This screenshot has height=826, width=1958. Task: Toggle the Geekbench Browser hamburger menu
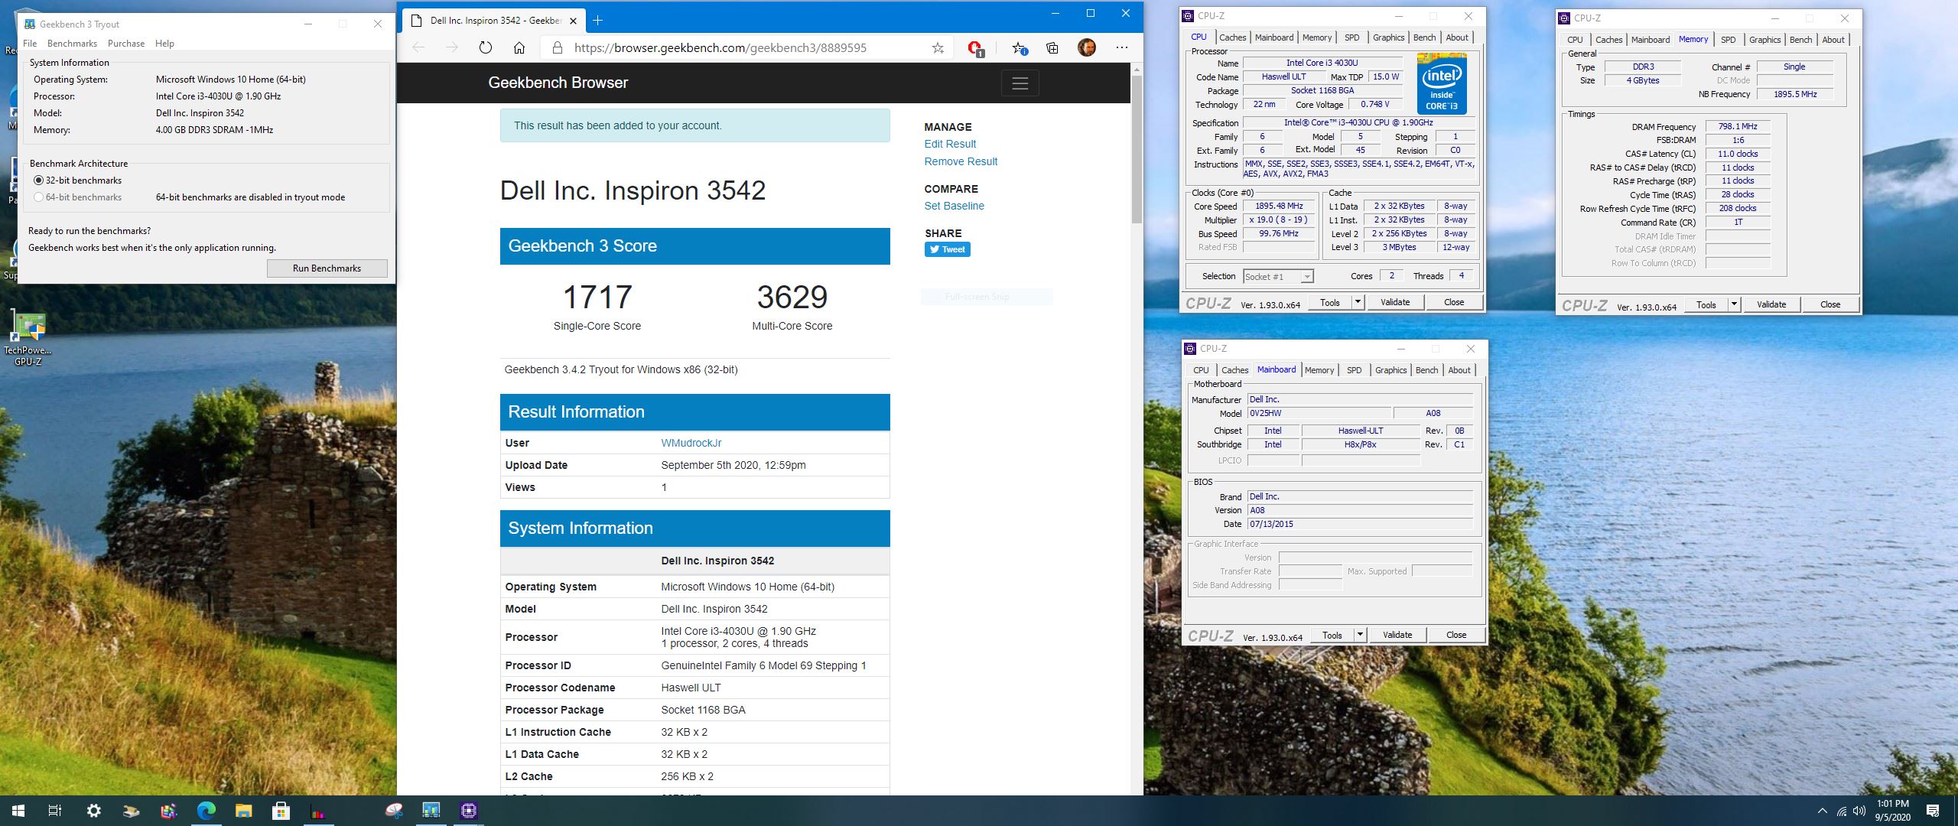point(1020,83)
